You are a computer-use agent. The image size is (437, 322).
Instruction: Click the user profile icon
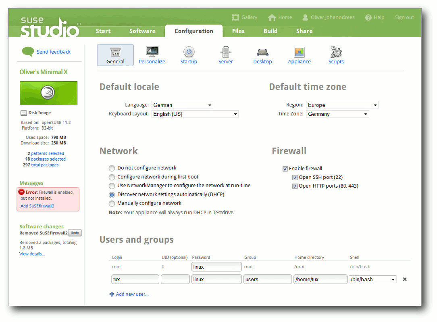point(305,17)
